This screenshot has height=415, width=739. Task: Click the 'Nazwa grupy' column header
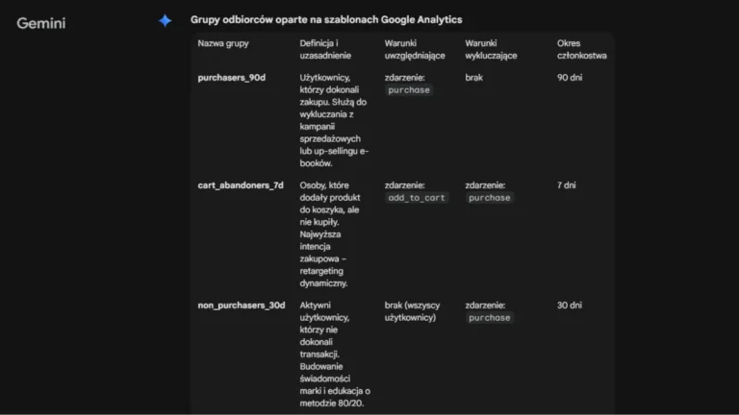223,43
